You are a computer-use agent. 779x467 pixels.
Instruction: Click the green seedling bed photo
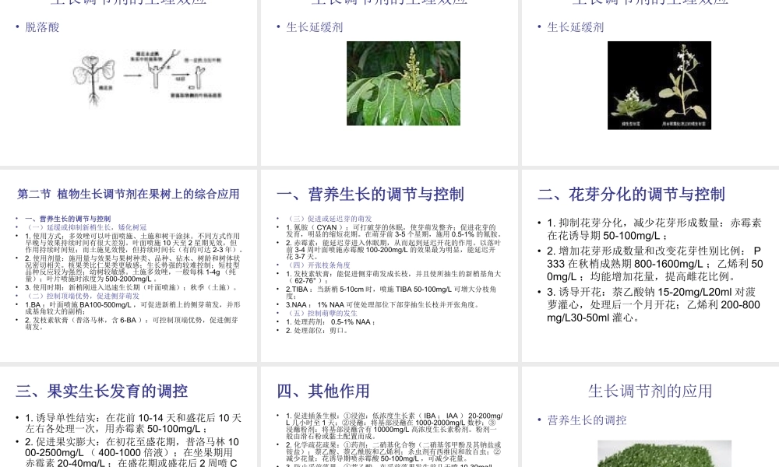[x=664, y=455]
